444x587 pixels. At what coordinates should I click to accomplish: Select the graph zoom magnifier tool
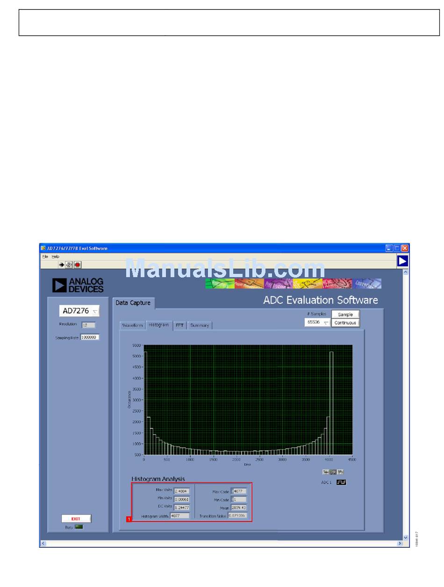[x=333, y=472]
